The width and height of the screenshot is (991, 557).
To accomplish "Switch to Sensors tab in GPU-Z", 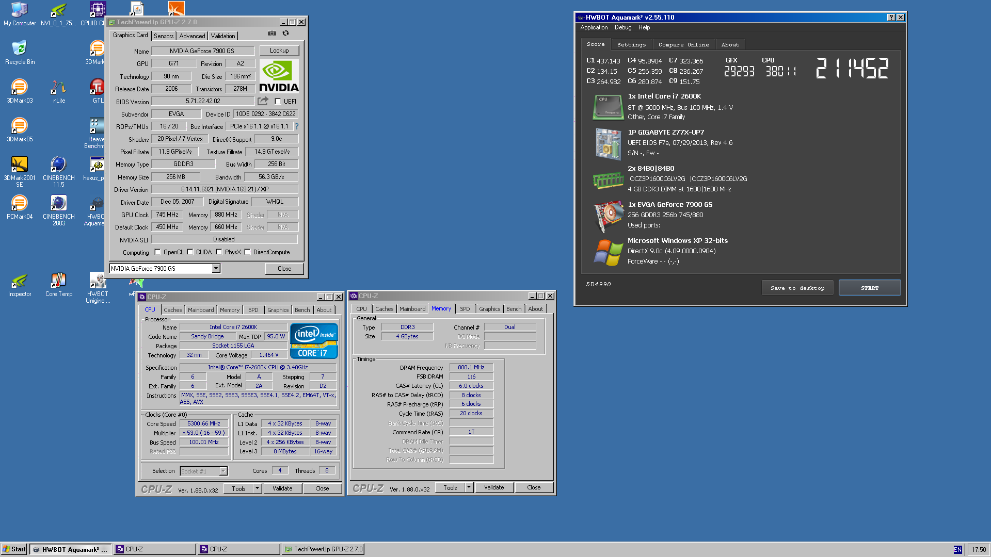I will point(164,36).
